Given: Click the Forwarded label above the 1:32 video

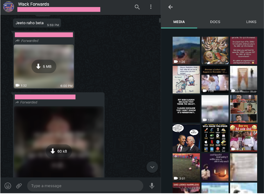Looking at the screenshot, I should pyautogui.click(x=30, y=41).
